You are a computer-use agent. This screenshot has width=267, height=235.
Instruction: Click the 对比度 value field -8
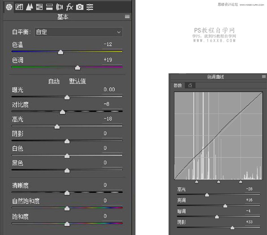coord(112,104)
